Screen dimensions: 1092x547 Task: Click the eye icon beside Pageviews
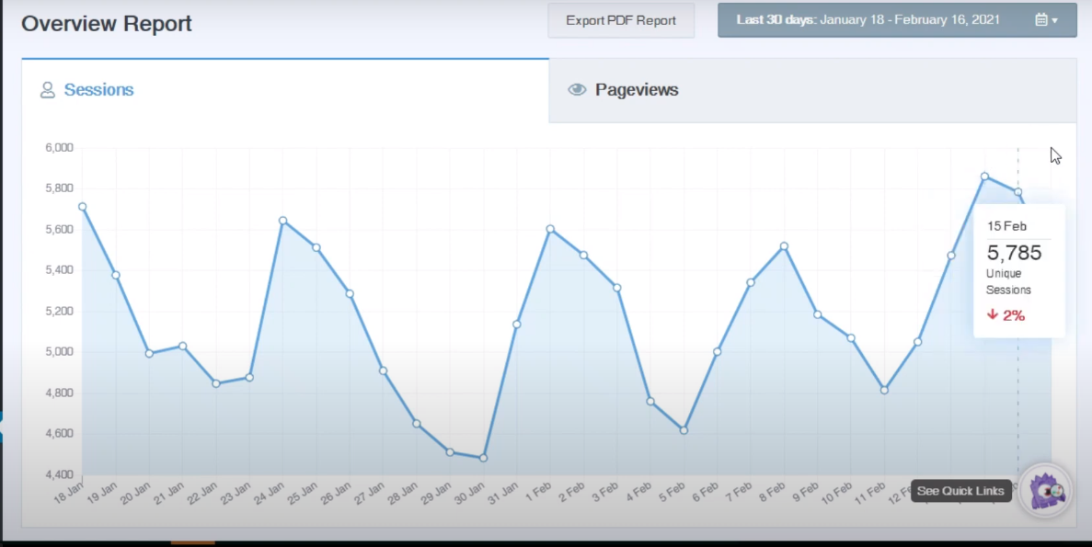pos(577,90)
